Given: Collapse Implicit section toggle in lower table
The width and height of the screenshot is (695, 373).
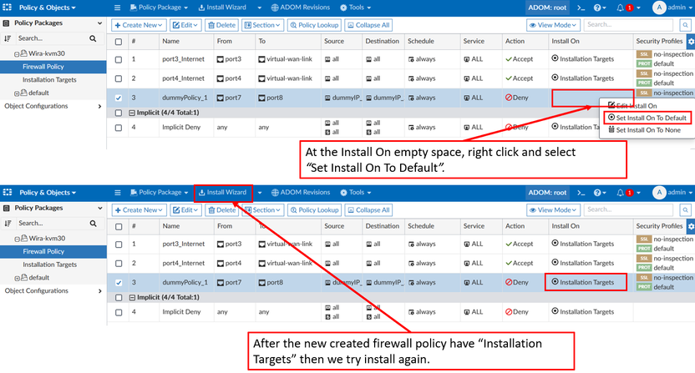Looking at the screenshot, I should tap(132, 298).
